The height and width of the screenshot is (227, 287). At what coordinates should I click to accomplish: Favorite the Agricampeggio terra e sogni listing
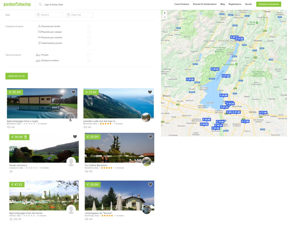[73, 92]
